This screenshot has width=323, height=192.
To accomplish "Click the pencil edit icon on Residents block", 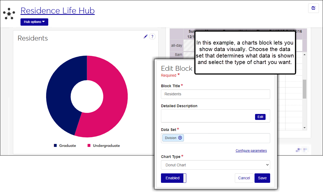I will pos(146,36).
